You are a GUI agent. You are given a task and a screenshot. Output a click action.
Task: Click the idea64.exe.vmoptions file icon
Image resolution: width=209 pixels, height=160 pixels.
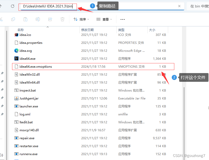(x=16, y=66)
